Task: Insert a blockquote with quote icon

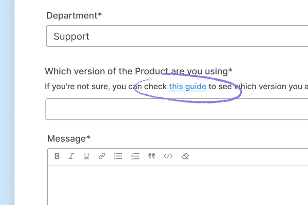Action: 151,156
